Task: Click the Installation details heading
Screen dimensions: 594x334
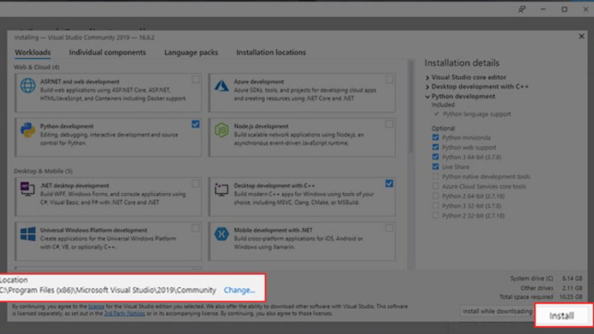Action: [462, 63]
